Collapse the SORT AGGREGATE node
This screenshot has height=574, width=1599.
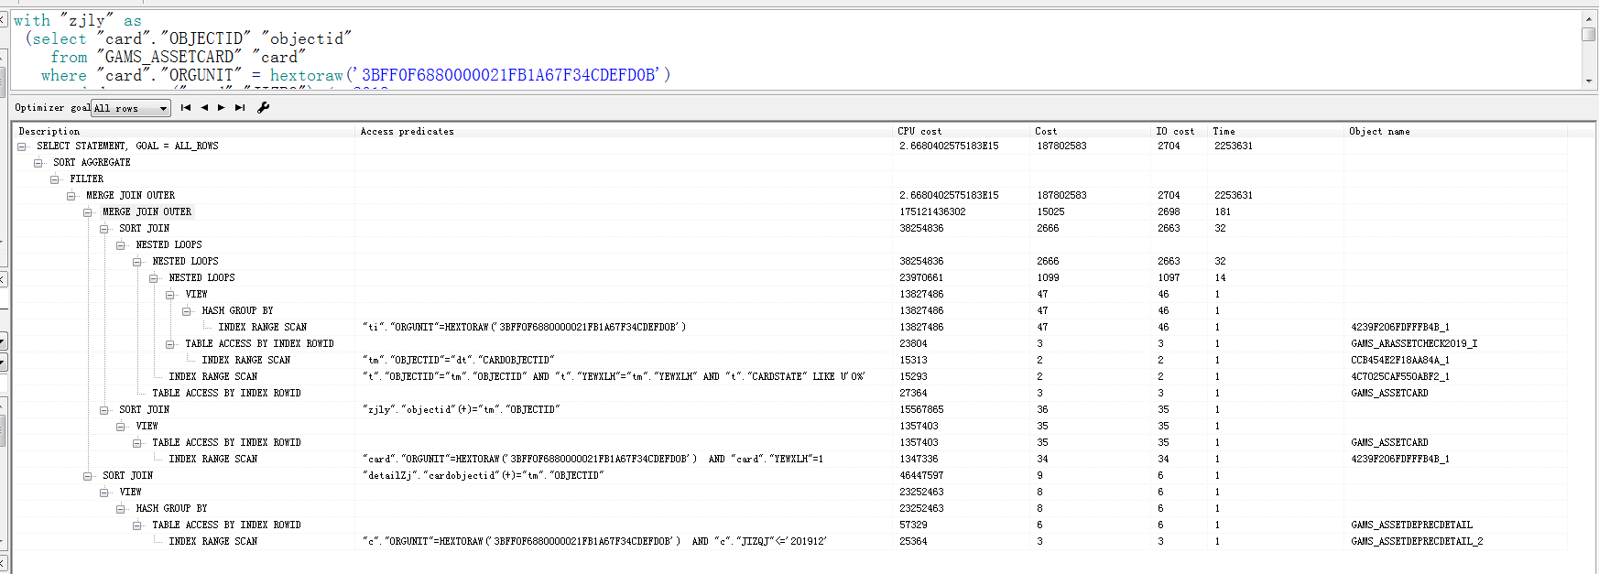click(x=38, y=163)
